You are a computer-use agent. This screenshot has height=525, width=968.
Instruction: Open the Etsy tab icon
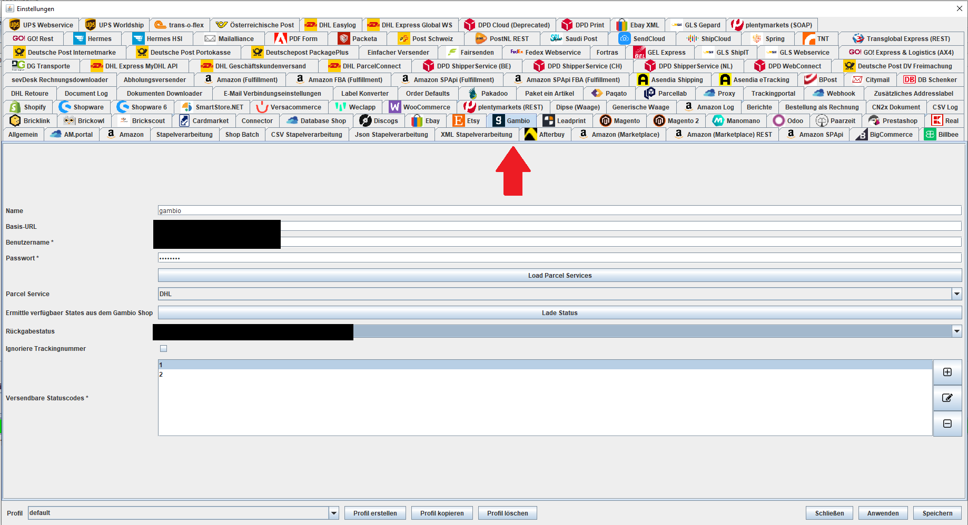pos(458,120)
